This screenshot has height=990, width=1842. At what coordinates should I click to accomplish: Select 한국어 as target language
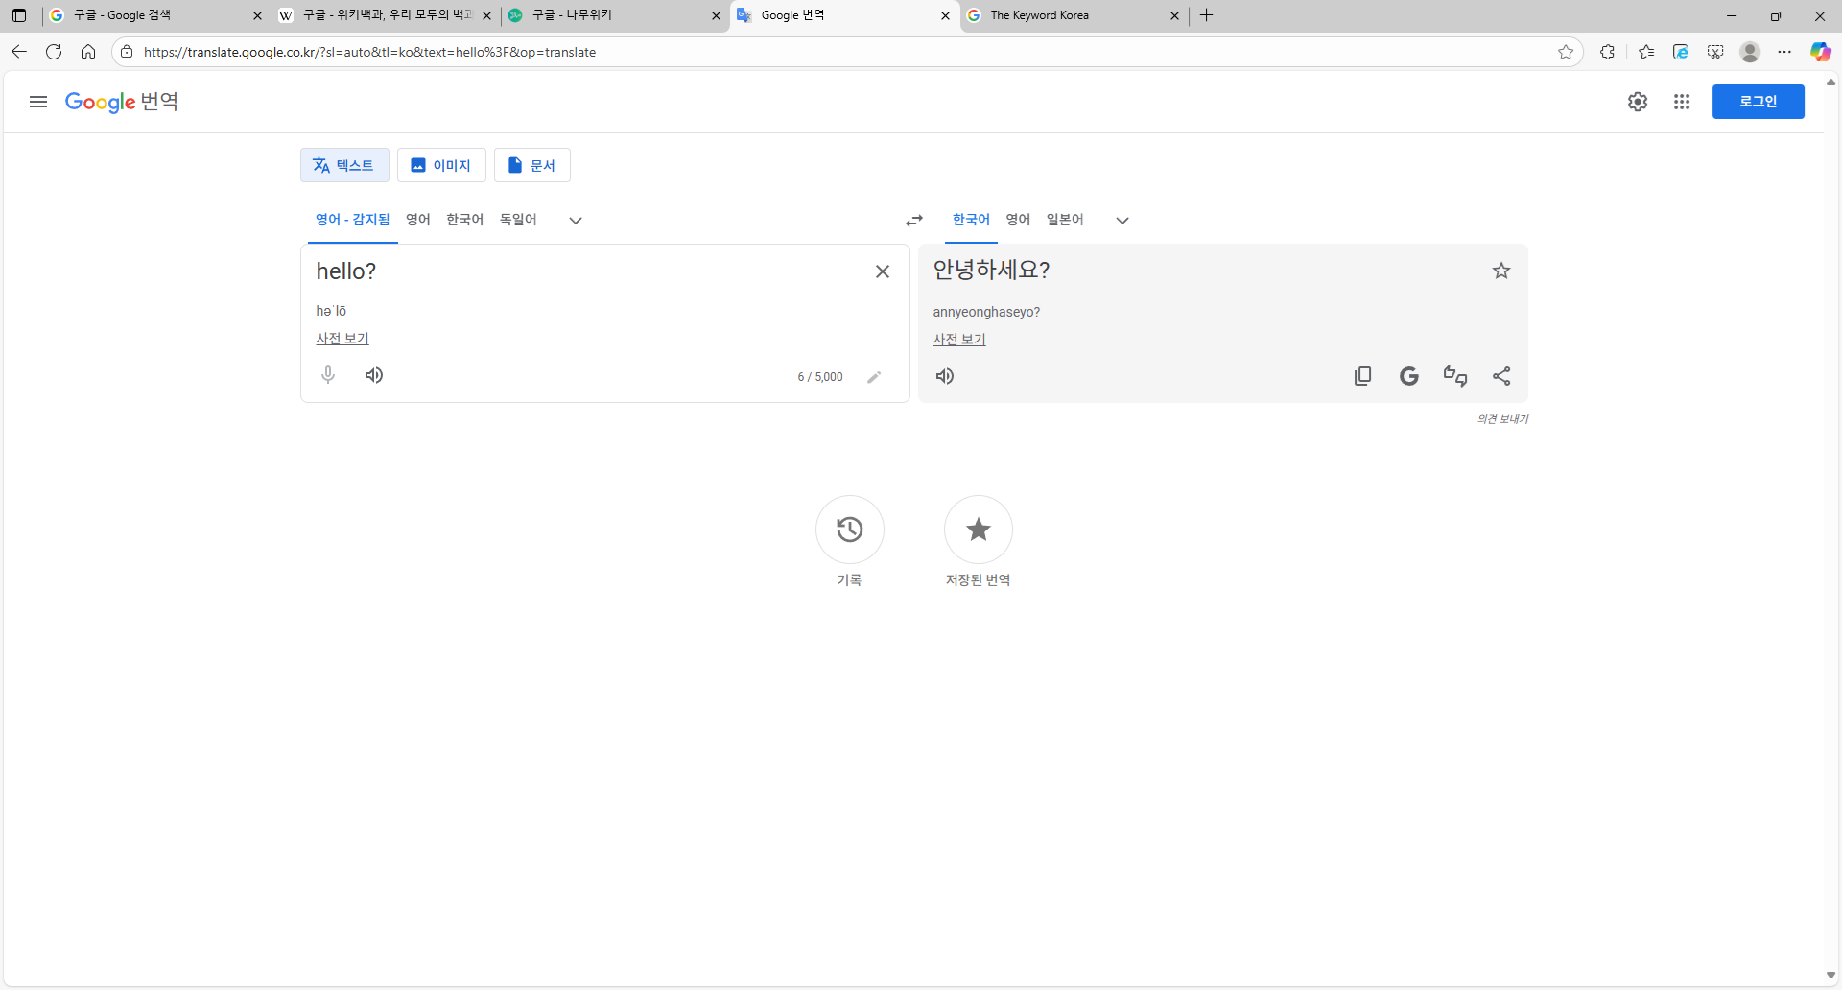coord(971,220)
